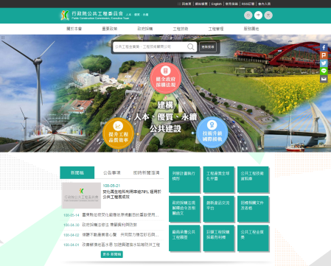Open the RSS訂閱 link
This screenshot has height=266, width=331.
[248, 4]
